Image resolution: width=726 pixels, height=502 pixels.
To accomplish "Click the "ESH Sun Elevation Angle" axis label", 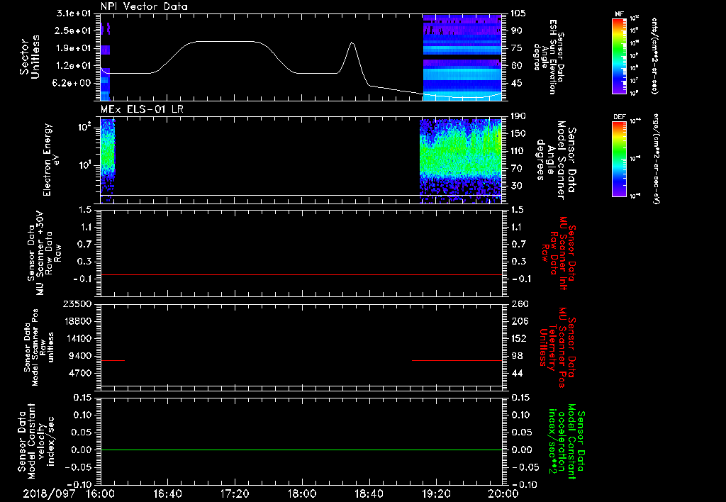I will pos(549,57).
